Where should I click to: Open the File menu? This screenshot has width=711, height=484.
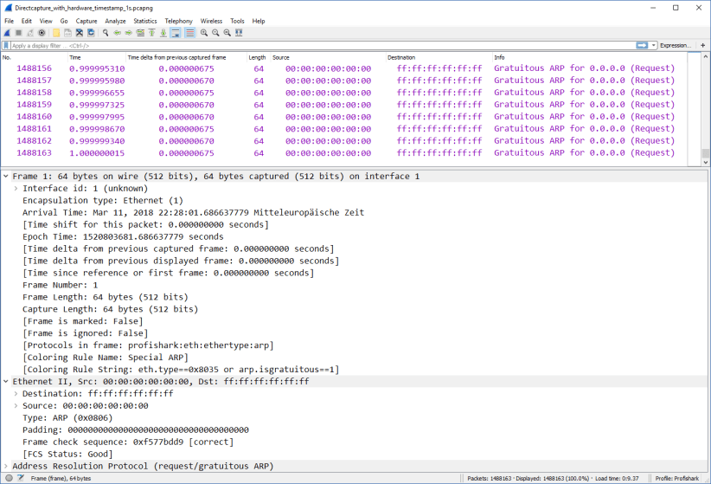(9, 21)
